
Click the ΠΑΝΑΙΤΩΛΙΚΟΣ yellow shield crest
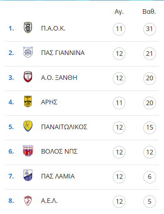click(x=28, y=126)
